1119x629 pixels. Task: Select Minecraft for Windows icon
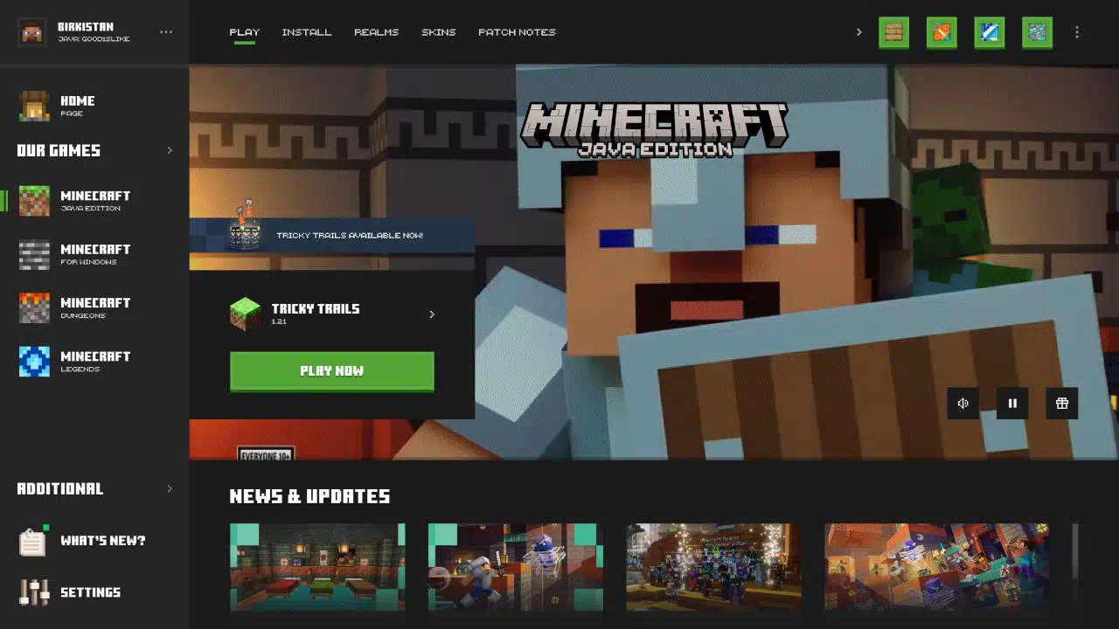point(35,254)
